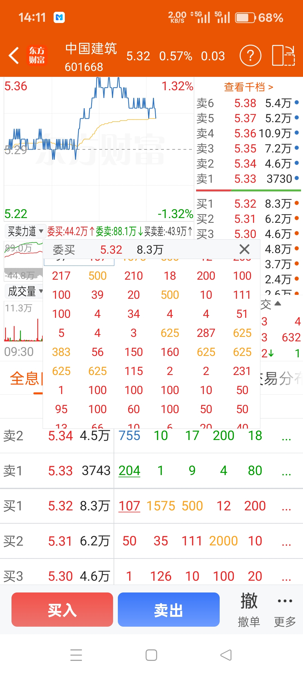Tap the 383 order in popup
Viewport: 303px width, 676px height.
61,352
